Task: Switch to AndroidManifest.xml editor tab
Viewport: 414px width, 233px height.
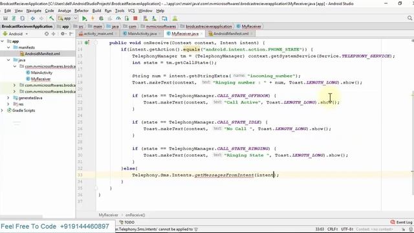Action: [231, 34]
